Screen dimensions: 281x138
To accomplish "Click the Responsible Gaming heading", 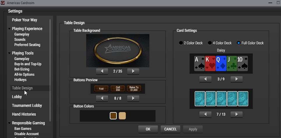I will click(x=29, y=123).
